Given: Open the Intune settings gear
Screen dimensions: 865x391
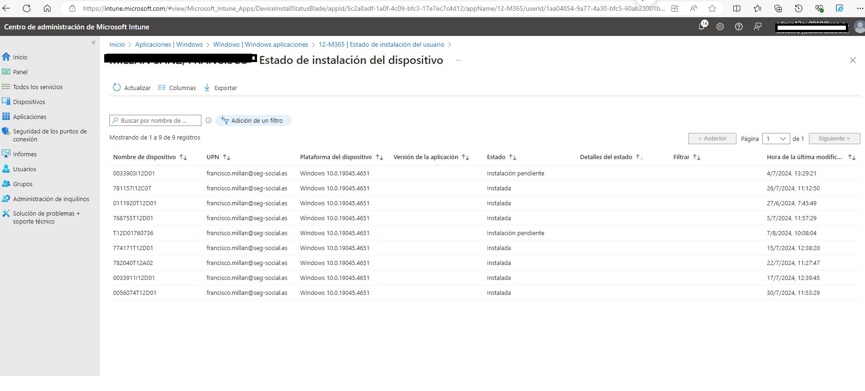Looking at the screenshot, I should (720, 27).
